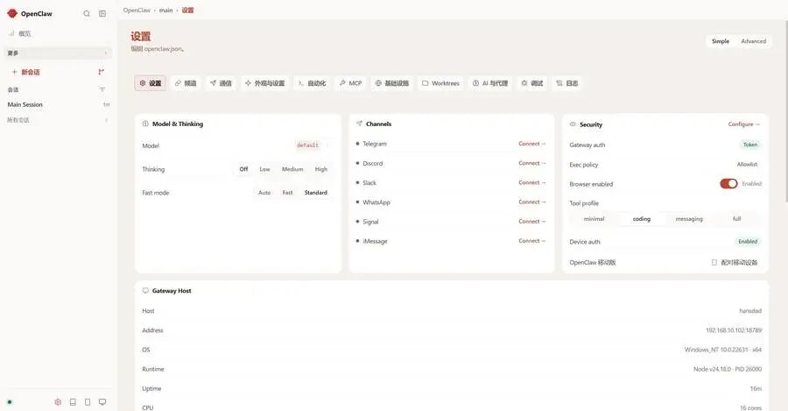The image size is (788, 411).
Task: Set Fast mode to Auto
Action: 264,193
